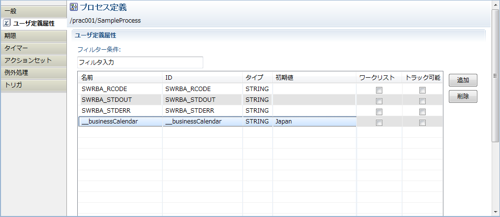Enable ワークリスト checkbox for SWRBA_RCODE
The width and height of the screenshot is (500, 217).
click(379, 90)
